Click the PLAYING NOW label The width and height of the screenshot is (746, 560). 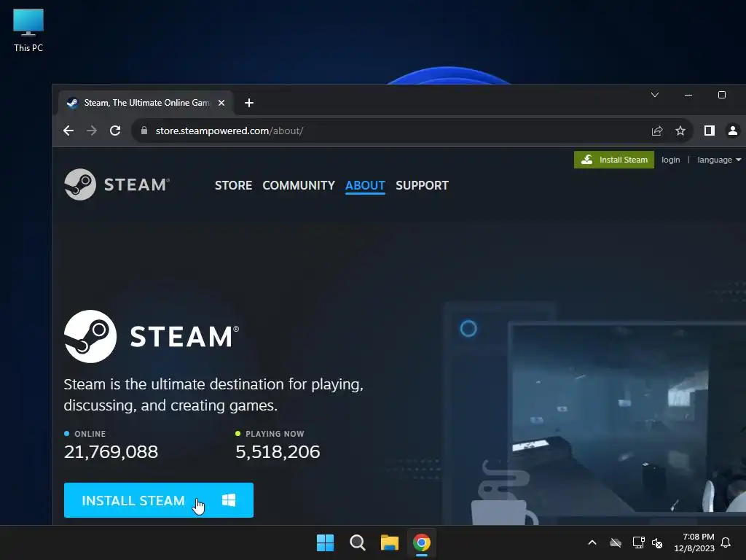point(275,434)
